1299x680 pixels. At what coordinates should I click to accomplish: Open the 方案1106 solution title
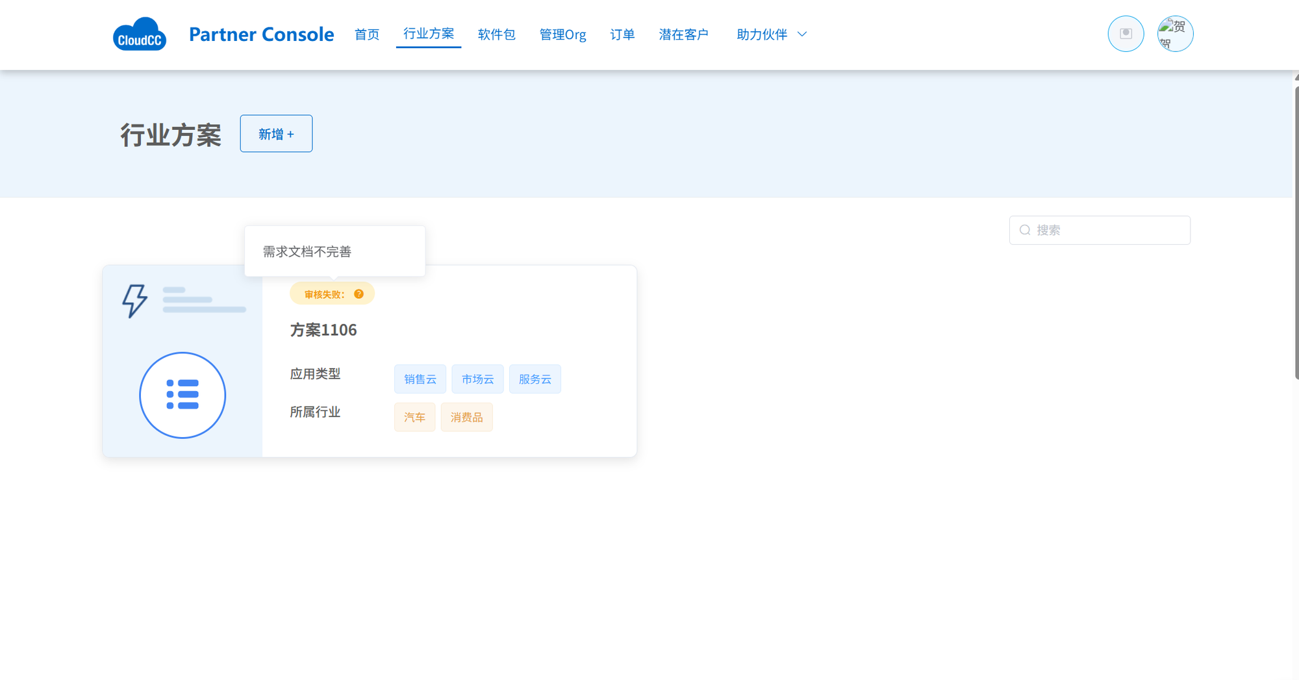coord(323,330)
